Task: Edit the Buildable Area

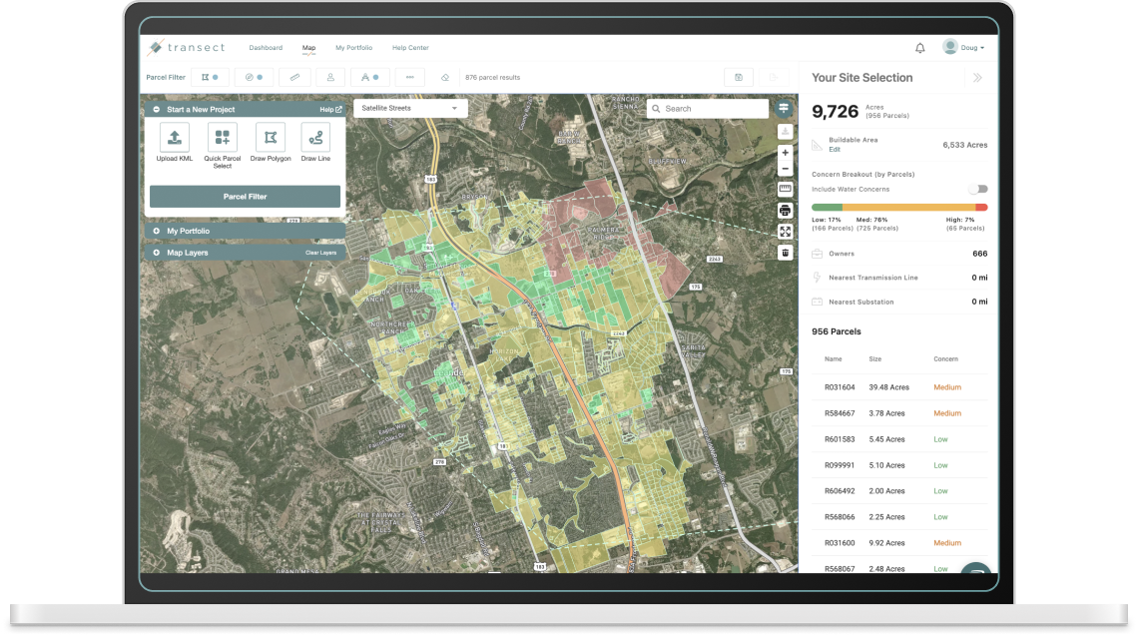Action: coord(835,149)
